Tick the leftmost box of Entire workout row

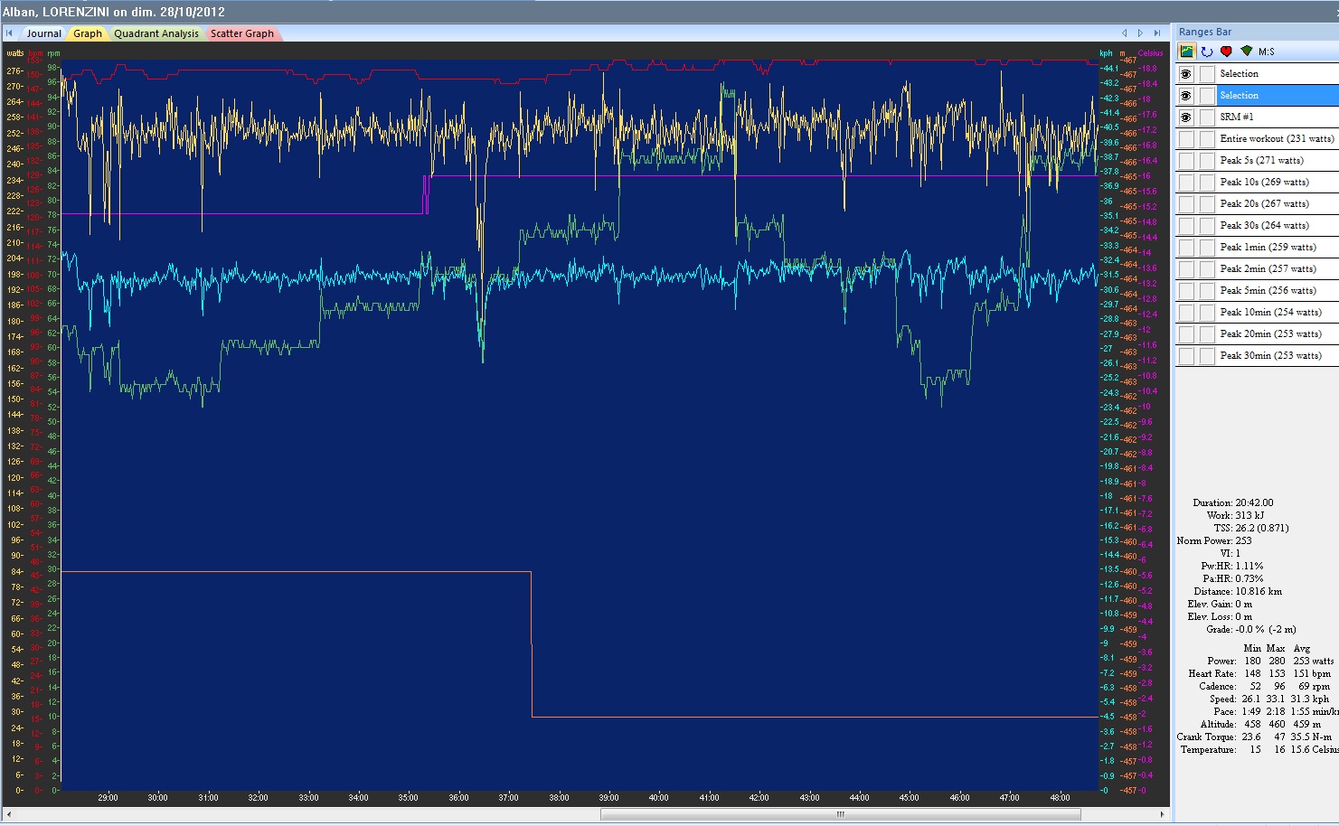point(1186,139)
